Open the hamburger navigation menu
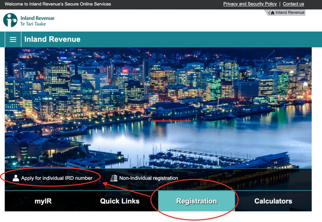322x222 pixels. click(x=13, y=39)
